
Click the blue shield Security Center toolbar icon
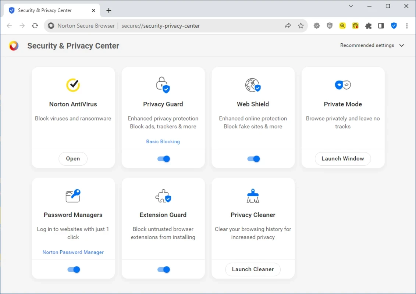pyautogui.click(x=394, y=26)
